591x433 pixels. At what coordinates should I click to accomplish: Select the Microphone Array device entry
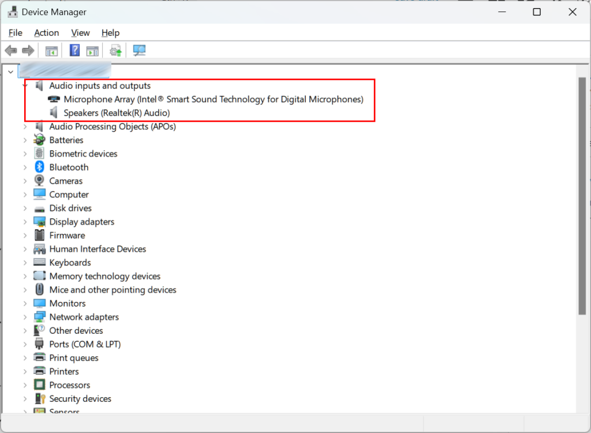point(213,99)
